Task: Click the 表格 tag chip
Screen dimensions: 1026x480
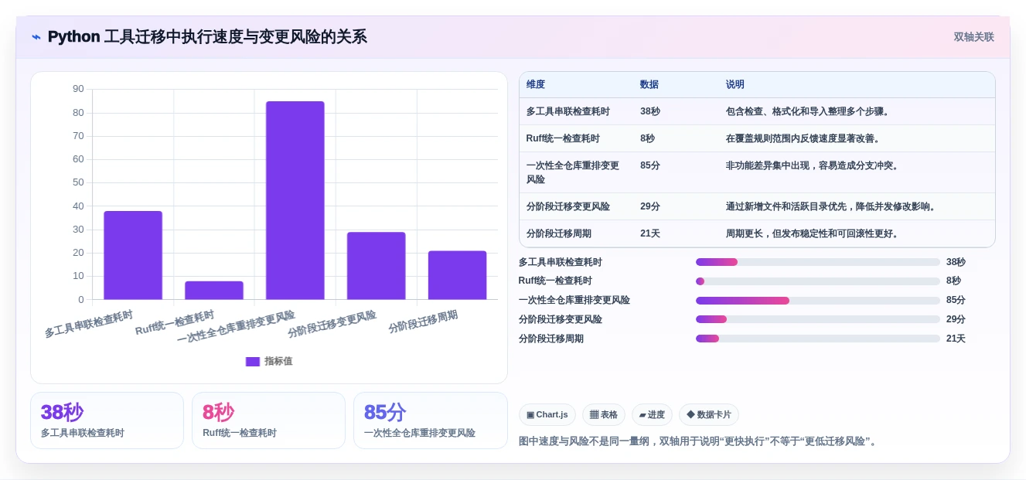Action: [x=604, y=415]
